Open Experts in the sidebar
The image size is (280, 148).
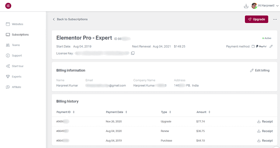(13, 76)
